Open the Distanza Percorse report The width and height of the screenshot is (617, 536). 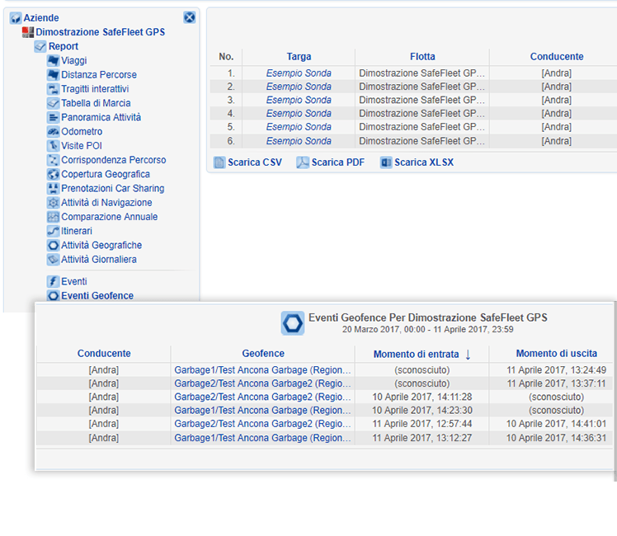[99, 75]
